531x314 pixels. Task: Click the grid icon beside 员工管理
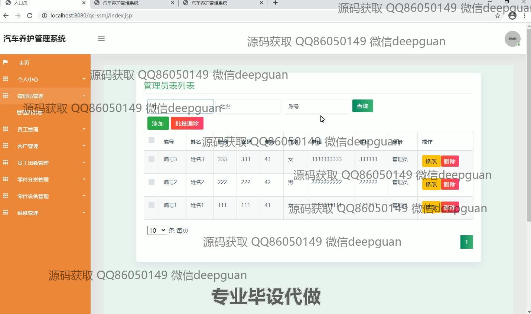[x=6, y=129]
